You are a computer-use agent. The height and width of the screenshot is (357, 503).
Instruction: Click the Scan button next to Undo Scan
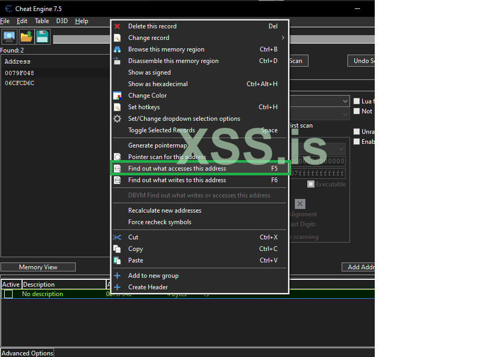[x=299, y=61]
